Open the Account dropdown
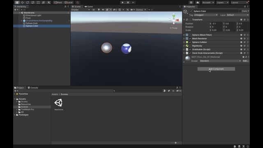Viewport: 263px width, 148px height. coord(208,2)
